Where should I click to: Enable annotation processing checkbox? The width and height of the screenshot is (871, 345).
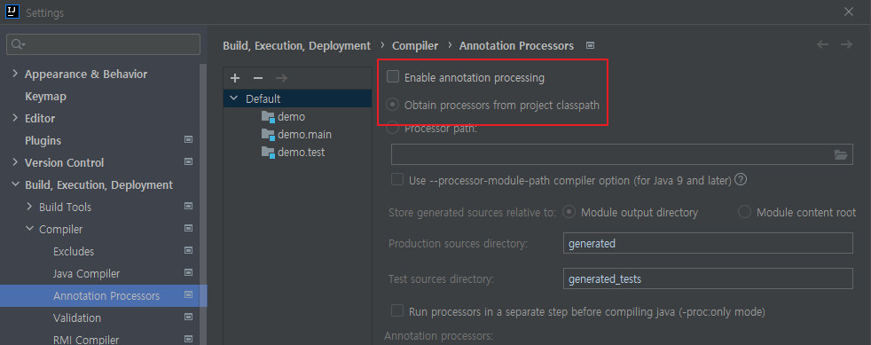point(393,76)
